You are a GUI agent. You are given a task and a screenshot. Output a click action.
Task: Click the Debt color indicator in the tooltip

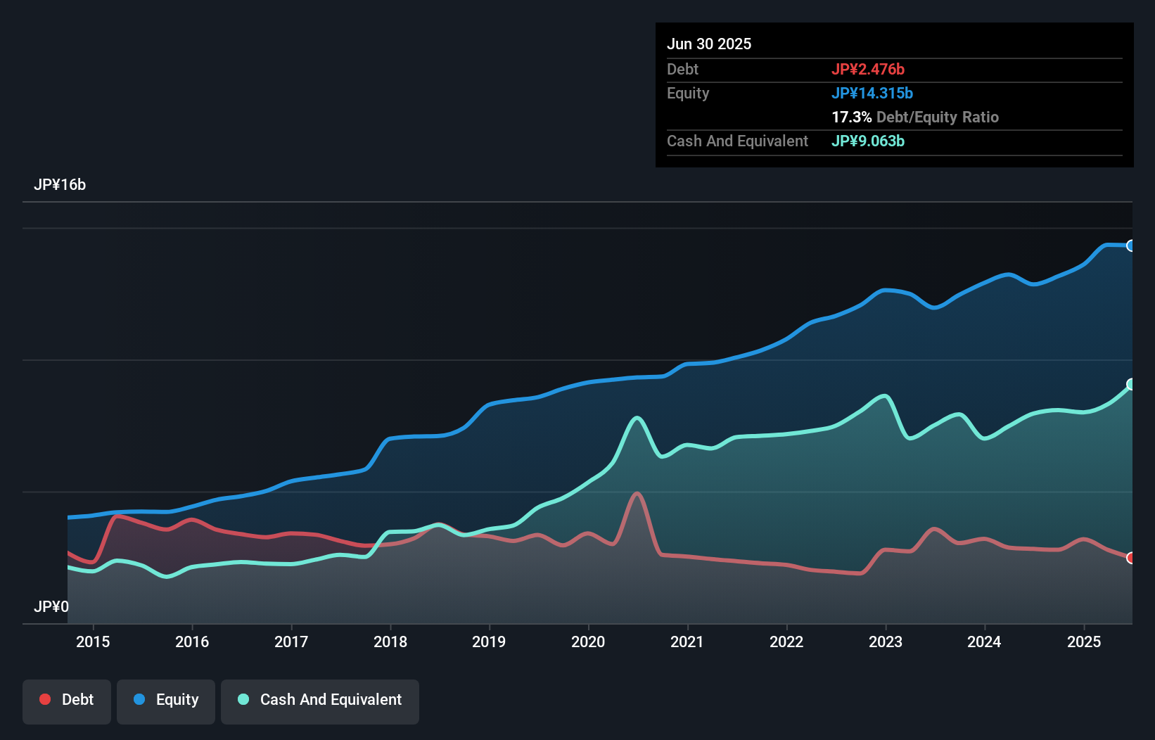tap(869, 69)
